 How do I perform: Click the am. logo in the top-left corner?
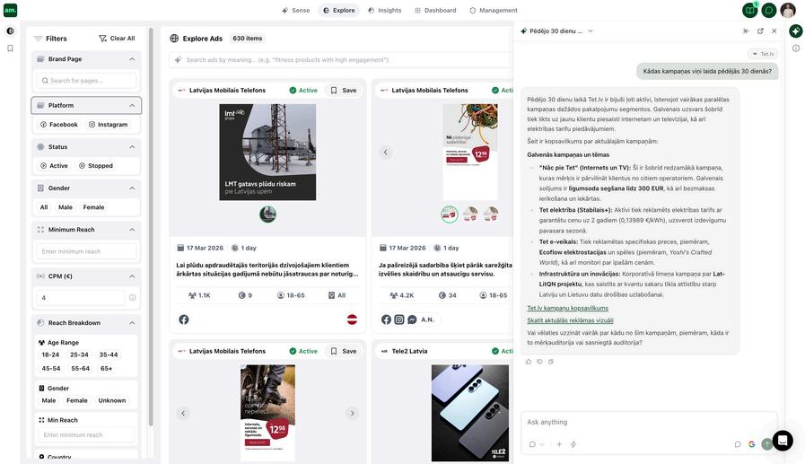point(10,10)
